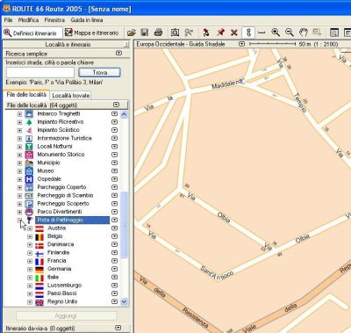Click the Regno Unito flag icon
The width and height of the screenshot is (351, 333).
[x=39, y=302]
